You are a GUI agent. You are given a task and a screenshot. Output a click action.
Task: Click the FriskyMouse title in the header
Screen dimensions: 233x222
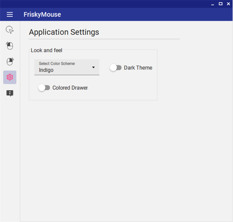pos(42,14)
